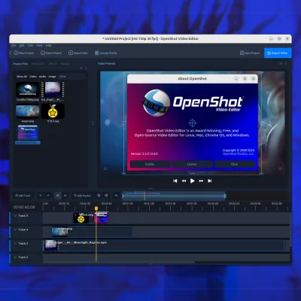This screenshot has height=301, width=301.
Task: Open the Track 5 dropdown chevron
Action: (15, 216)
